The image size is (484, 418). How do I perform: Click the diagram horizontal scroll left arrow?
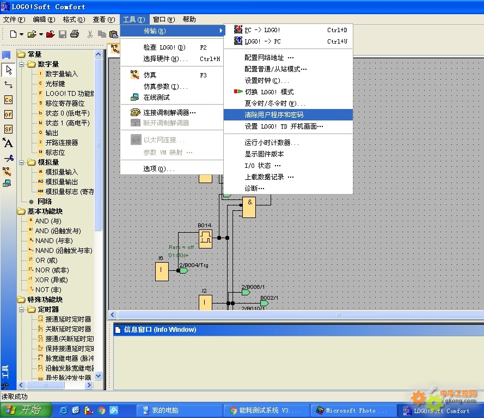112,315
